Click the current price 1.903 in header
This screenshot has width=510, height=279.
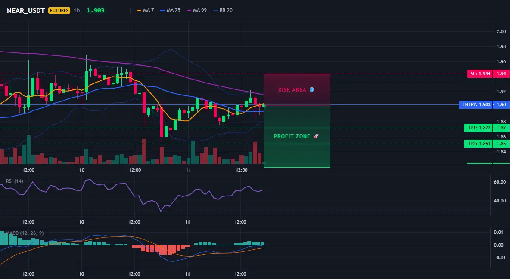(x=95, y=10)
